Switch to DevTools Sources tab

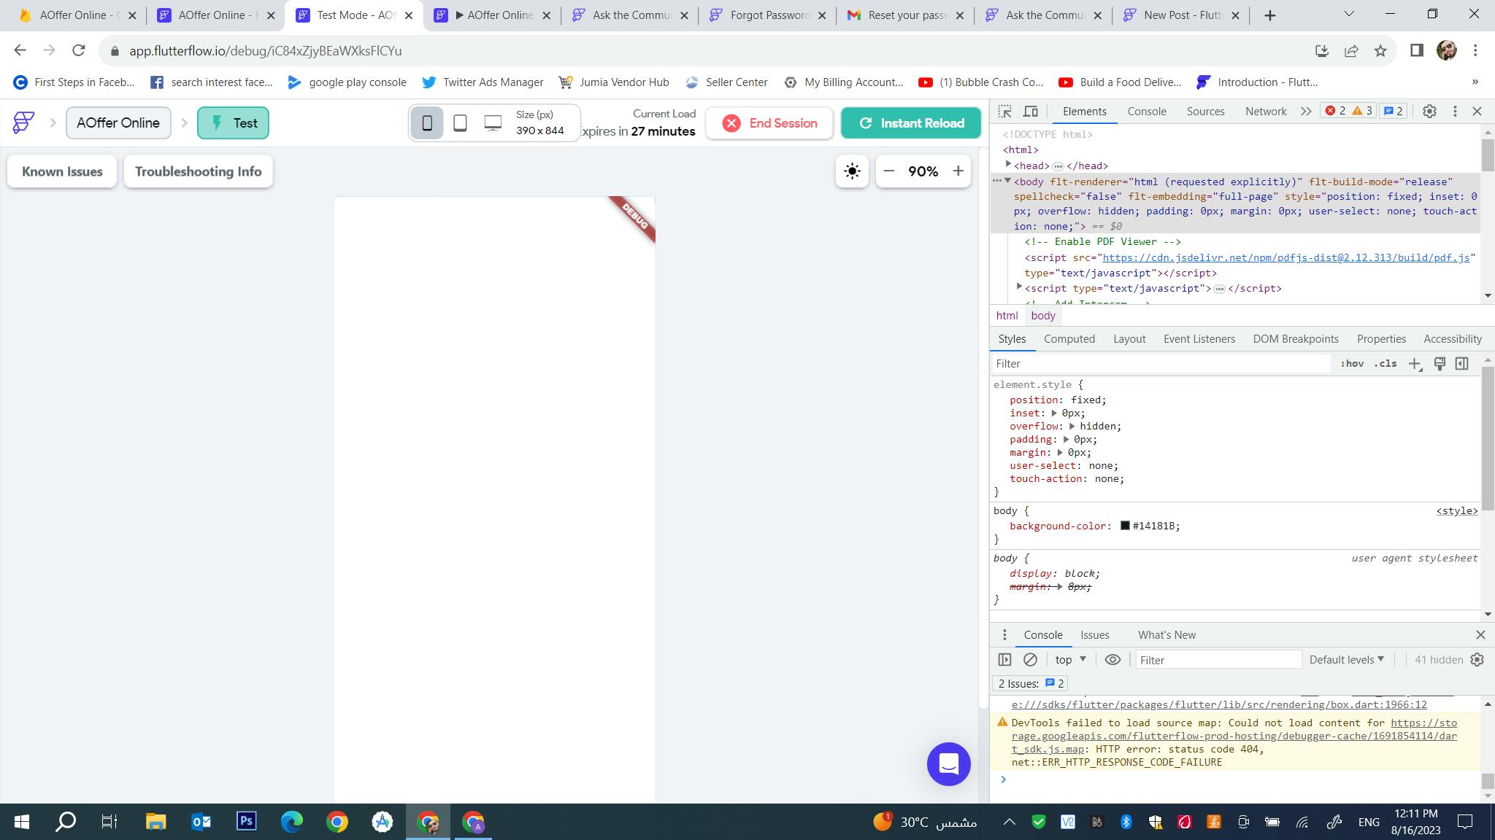1205,112
